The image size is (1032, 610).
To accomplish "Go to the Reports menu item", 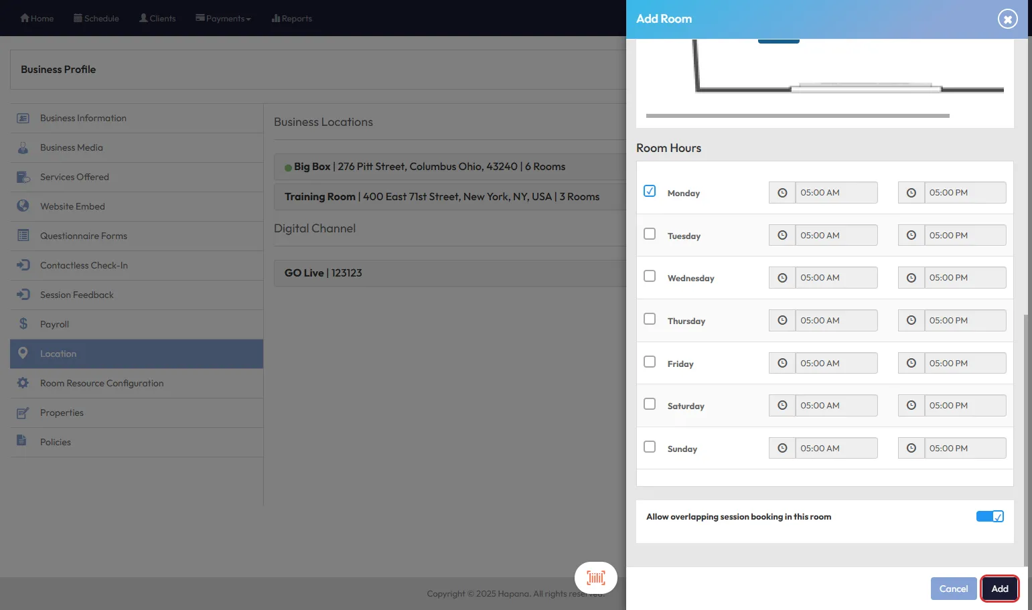I will click(x=292, y=19).
